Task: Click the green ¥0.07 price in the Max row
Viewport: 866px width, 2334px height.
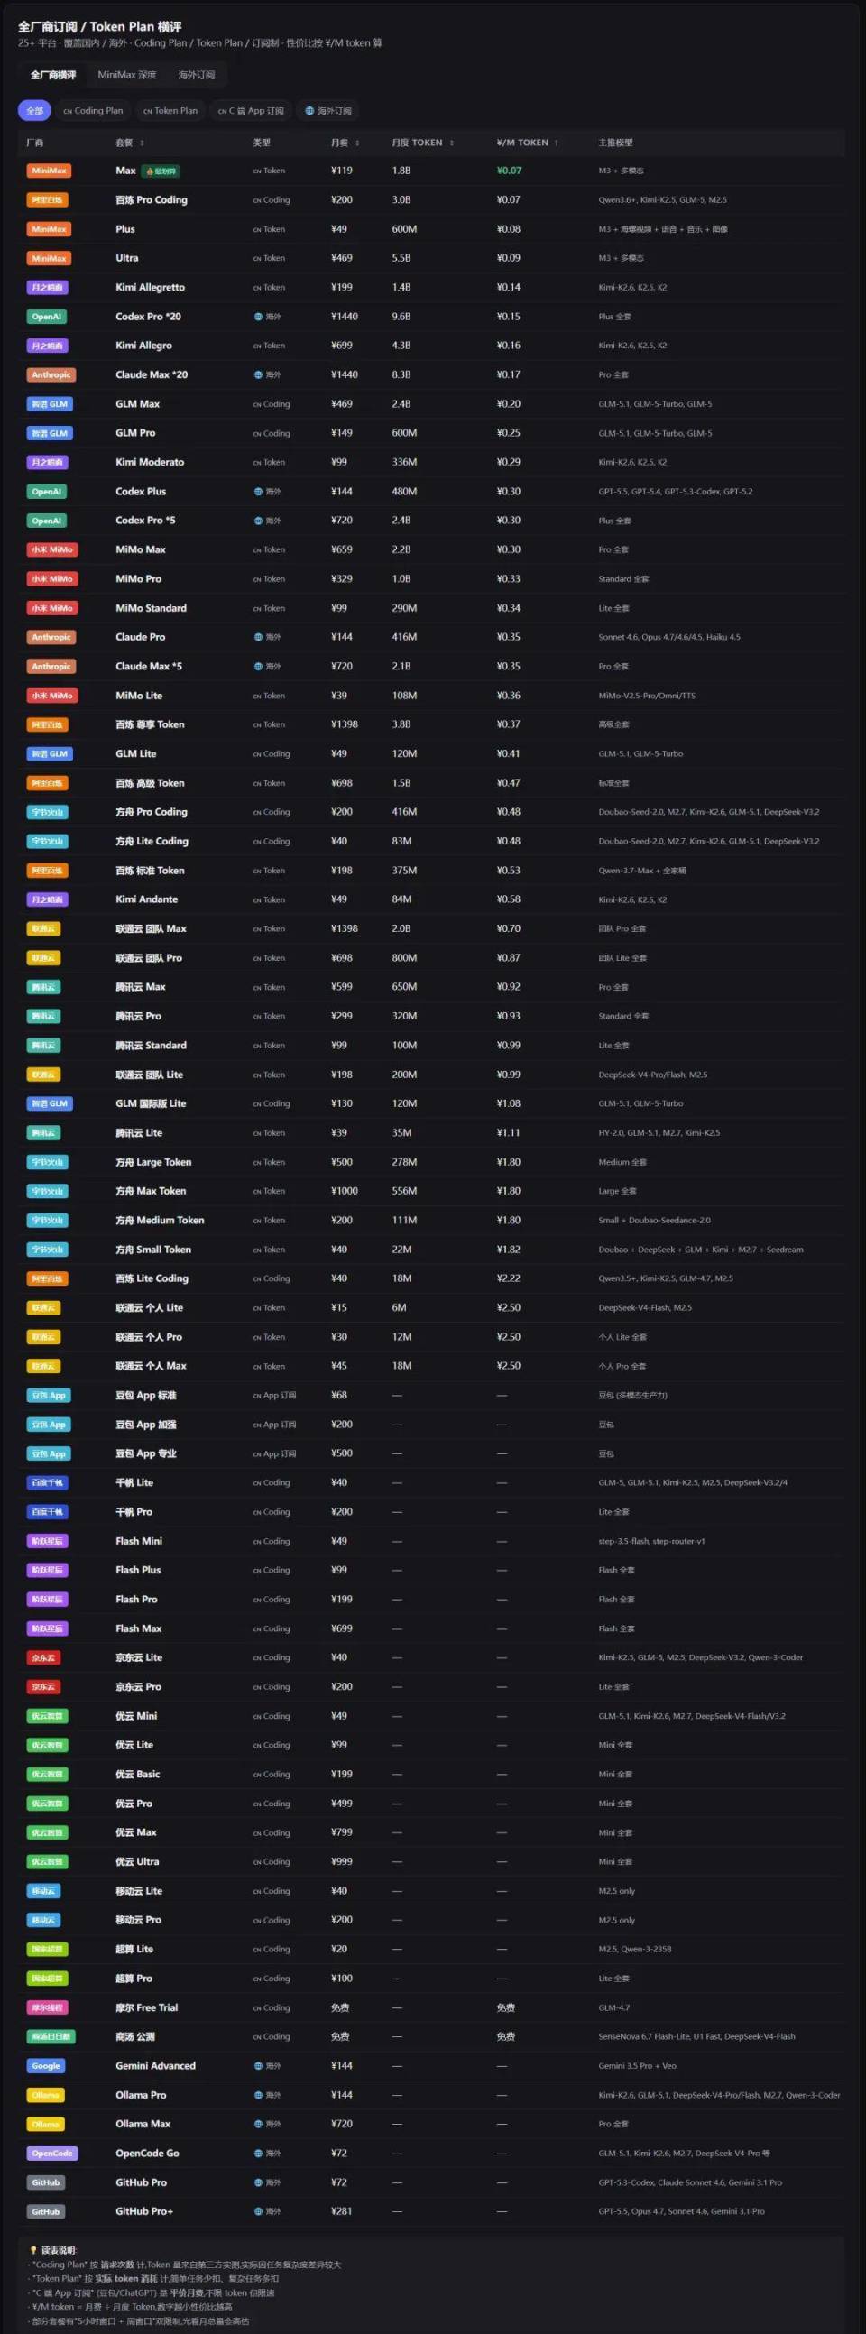Action: click(509, 171)
